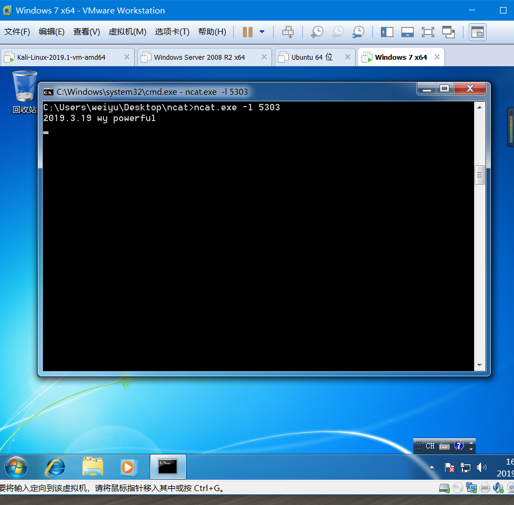Switch to Unity mode icon
514x505 pixels.
[x=448, y=32]
